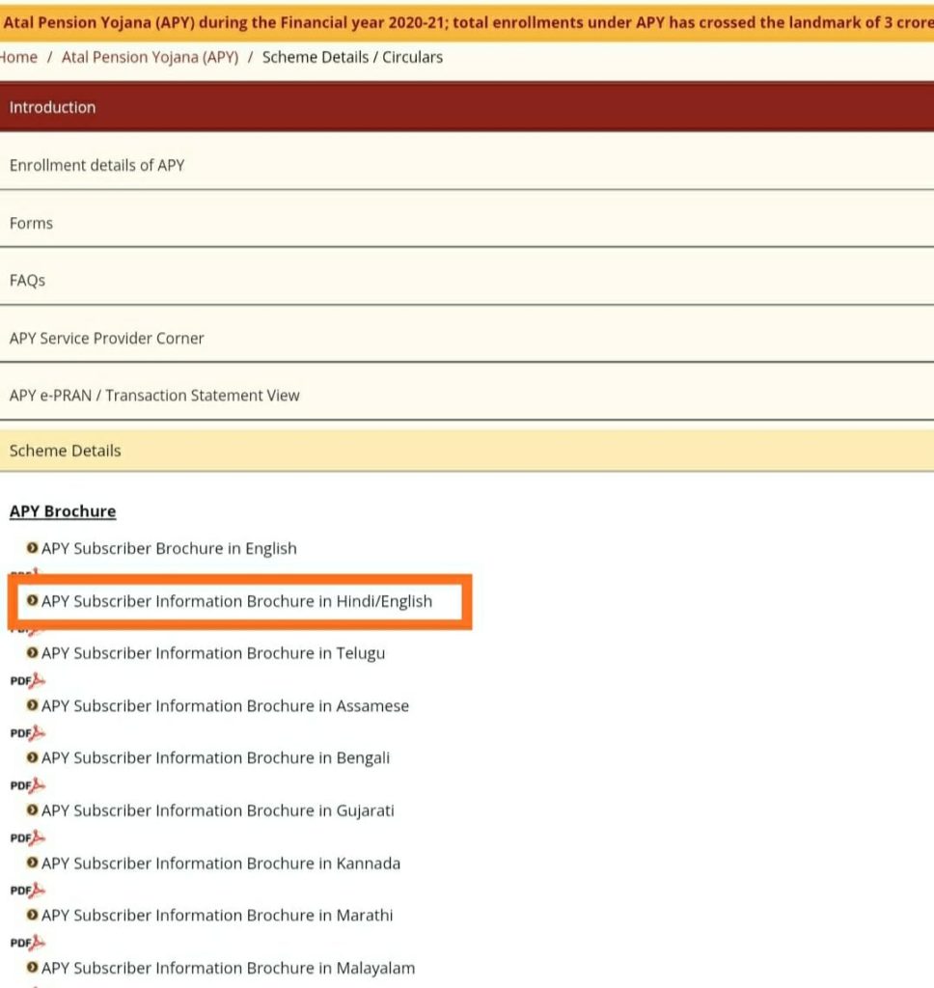Screen dimensions: 934x988
Task: Go to Home in the breadcrumb
Action: tap(18, 57)
